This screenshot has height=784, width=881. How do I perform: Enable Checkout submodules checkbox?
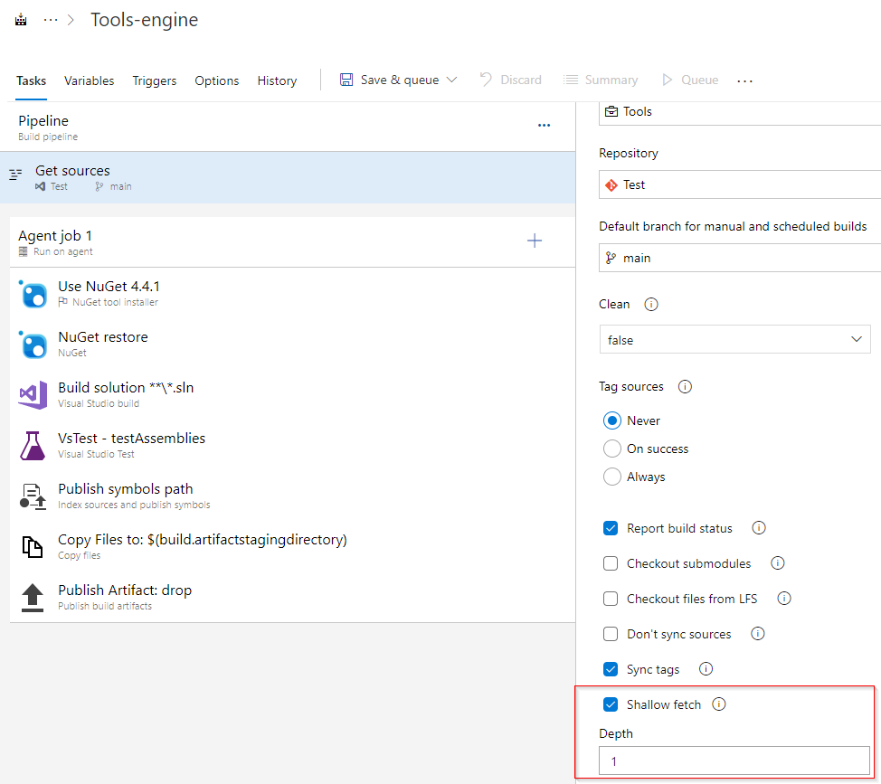tap(611, 563)
